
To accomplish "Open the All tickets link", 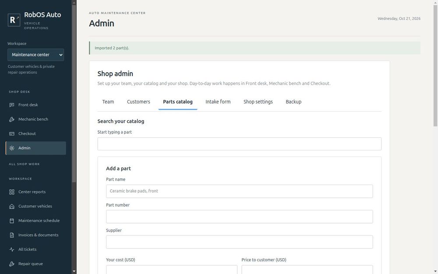I will point(36,249).
